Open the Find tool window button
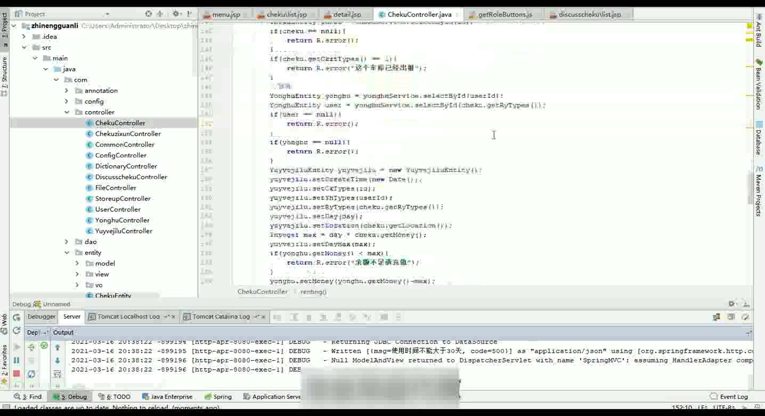This screenshot has height=416, width=765. pyautogui.click(x=28, y=396)
